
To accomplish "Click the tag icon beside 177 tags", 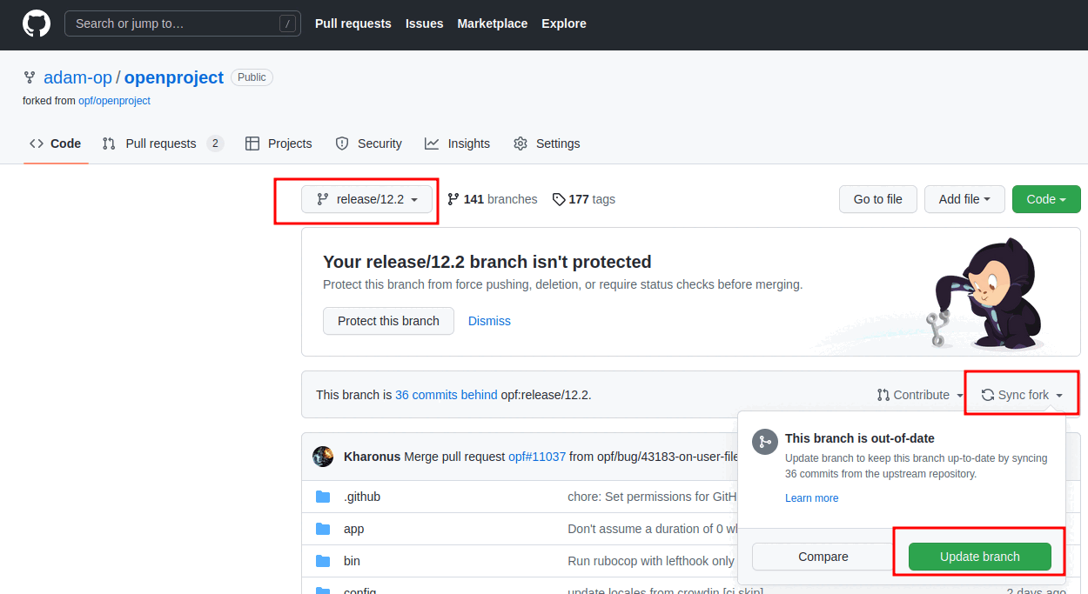I will [x=559, y=199].
